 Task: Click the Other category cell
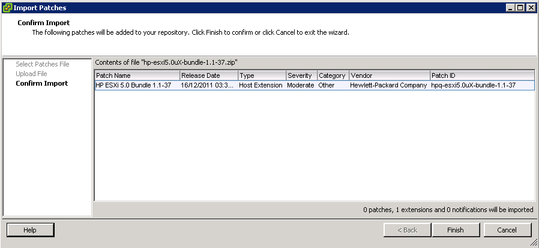pyautogui.click(x=326, y=86)
